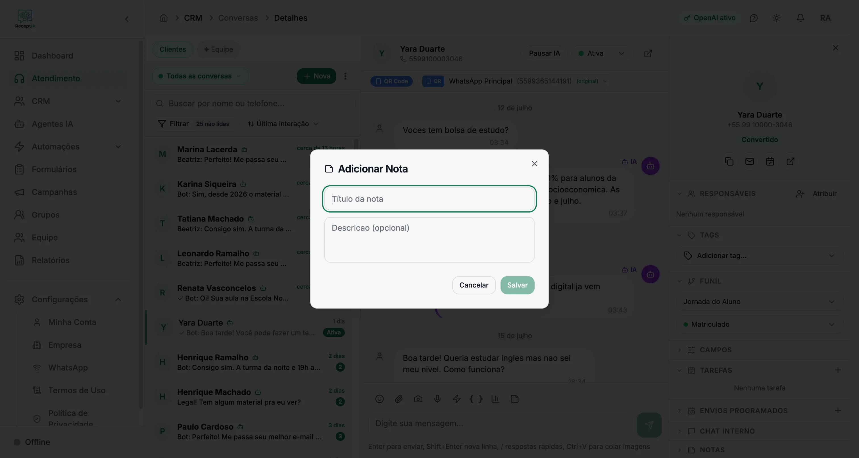Click the email icon in contact panel

[750, 161]
